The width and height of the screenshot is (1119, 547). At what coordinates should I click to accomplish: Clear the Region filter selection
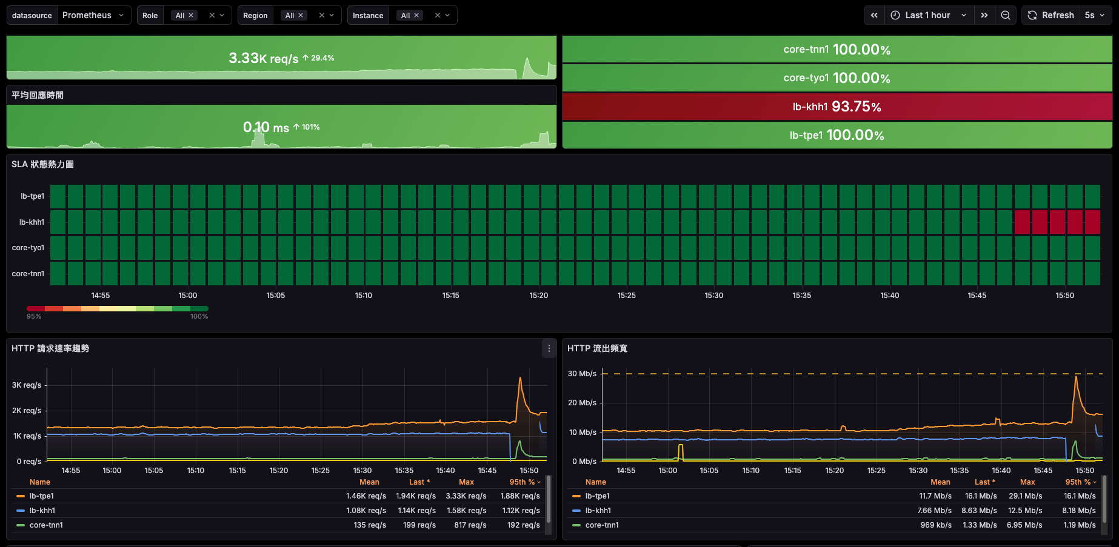[x=322, y=15]
